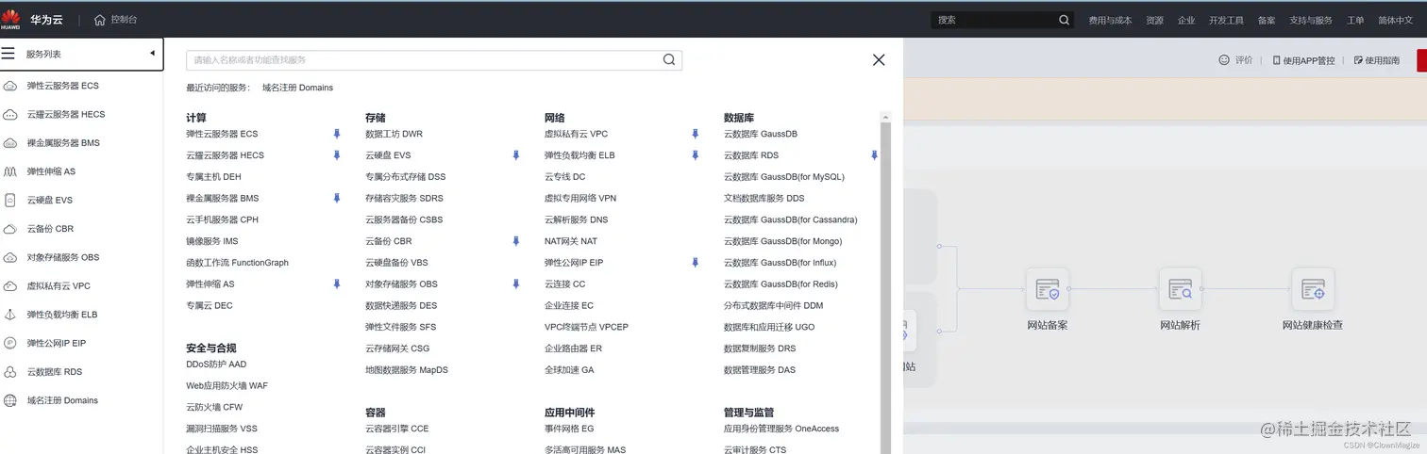Click the 网站备案 step icon
The image size is (1427, 454).
(x=1048, y=289)
